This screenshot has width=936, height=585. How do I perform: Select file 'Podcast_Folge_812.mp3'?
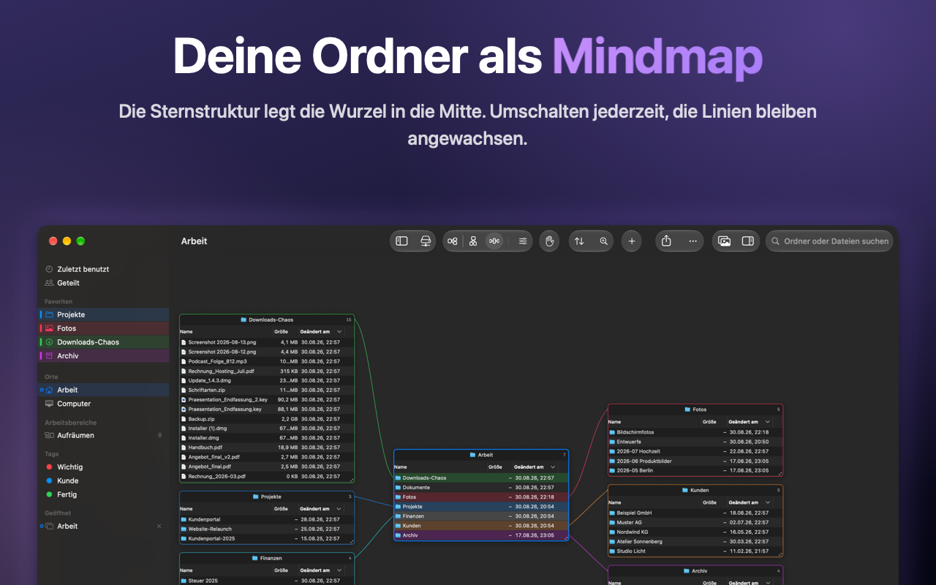point(267,361)
